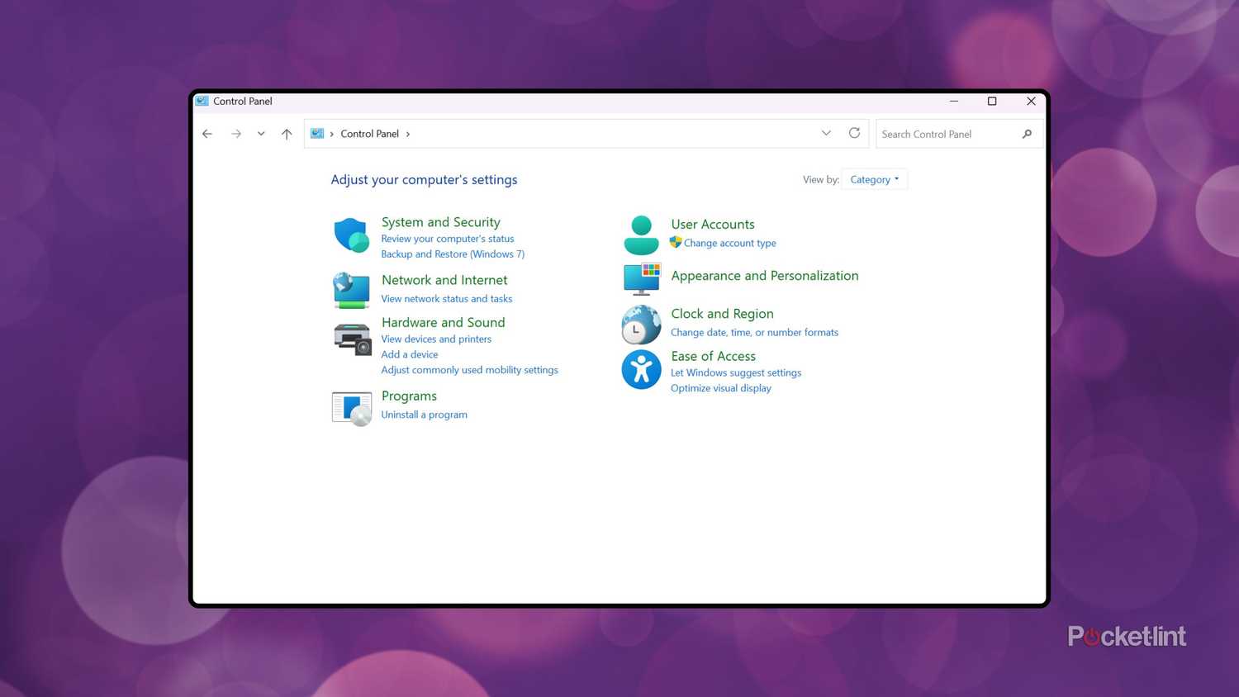Click Adjust commonly used mobility settings
This screenshot has height=697, width=1239.
click(x=469, y=369)
